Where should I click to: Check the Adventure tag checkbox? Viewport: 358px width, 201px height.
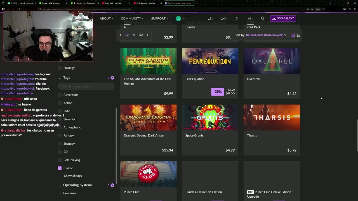[x=60, y=95]
